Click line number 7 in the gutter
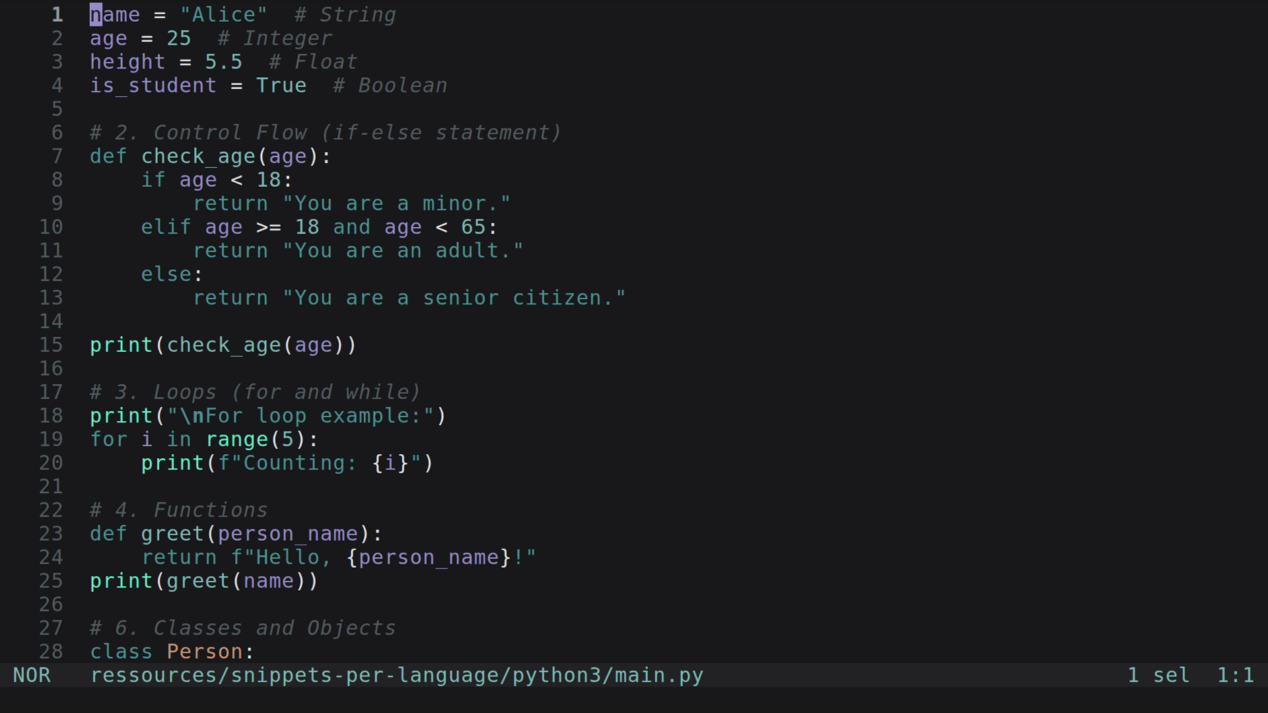This screenshot has width=1268, height=713. point(57,156)
